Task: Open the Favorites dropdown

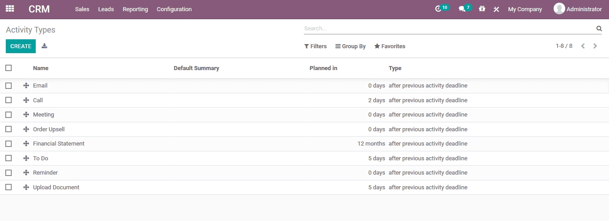Action: coord(390,46)
